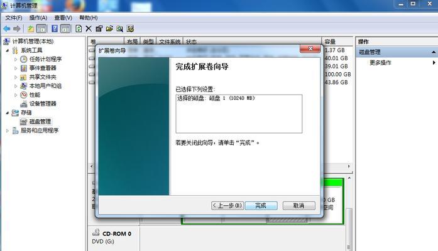The image size is (438, 251).
Task: Click the Shared Folders icon in the tree
Action: (24, 77)
